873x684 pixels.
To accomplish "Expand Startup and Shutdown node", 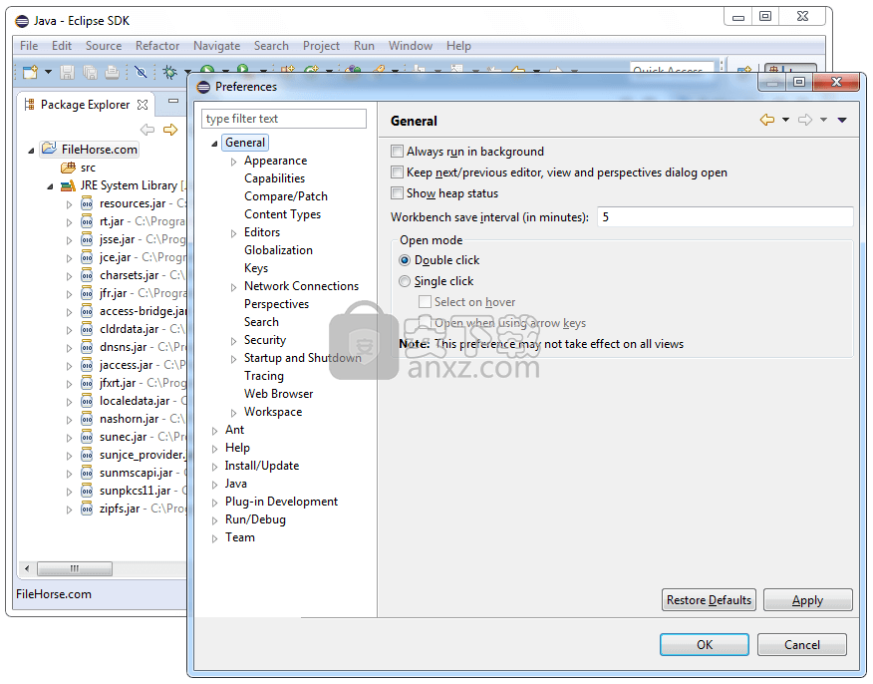I will tap(233, 359).
